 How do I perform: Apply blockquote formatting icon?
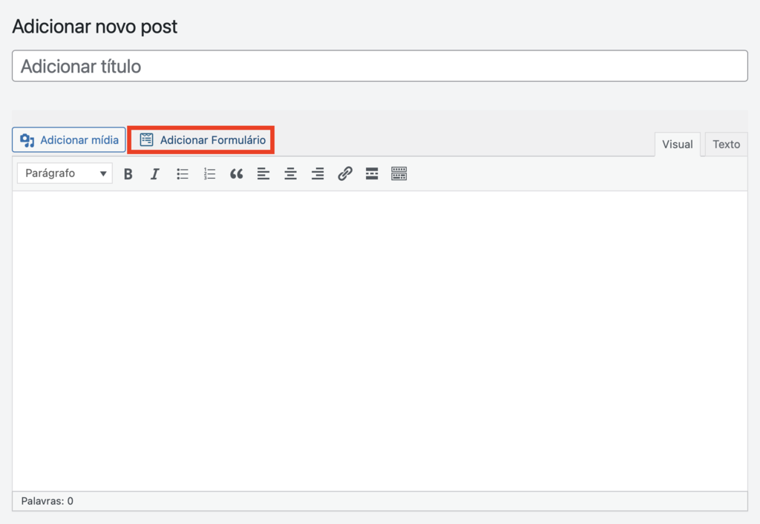coord(236,173)
